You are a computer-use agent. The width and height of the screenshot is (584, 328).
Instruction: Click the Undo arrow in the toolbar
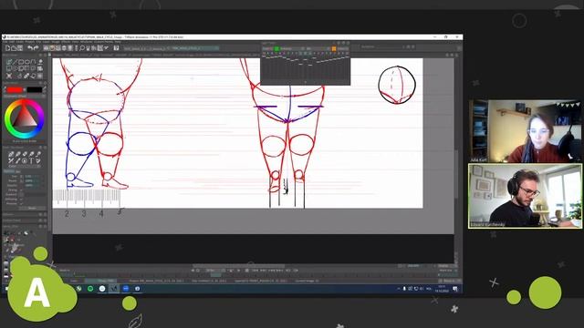(30, 48)
